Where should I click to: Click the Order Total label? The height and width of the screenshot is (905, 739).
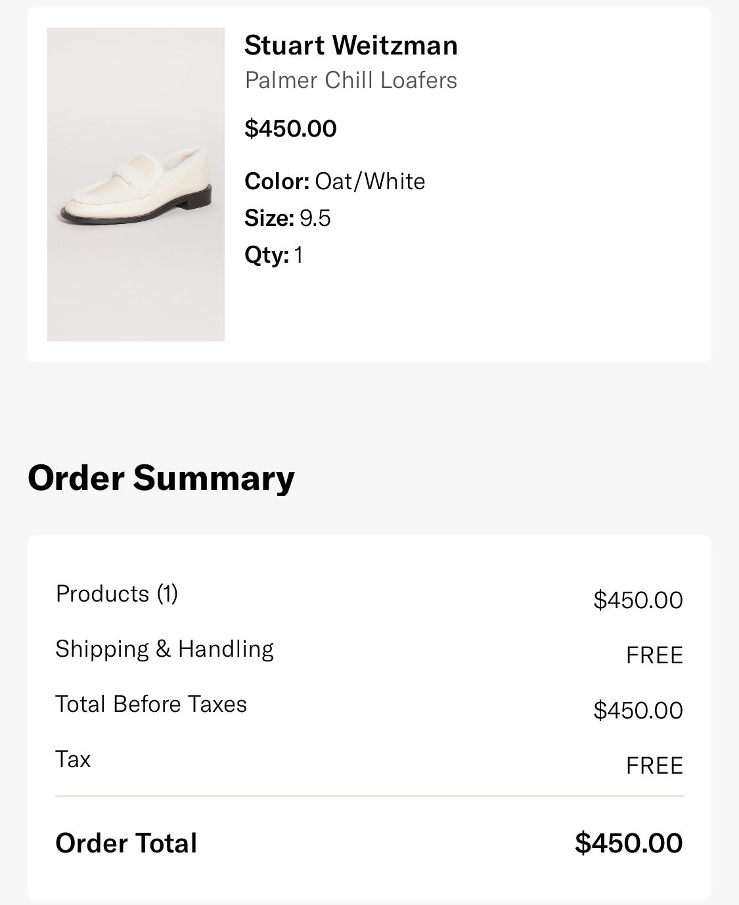(126, 843)
